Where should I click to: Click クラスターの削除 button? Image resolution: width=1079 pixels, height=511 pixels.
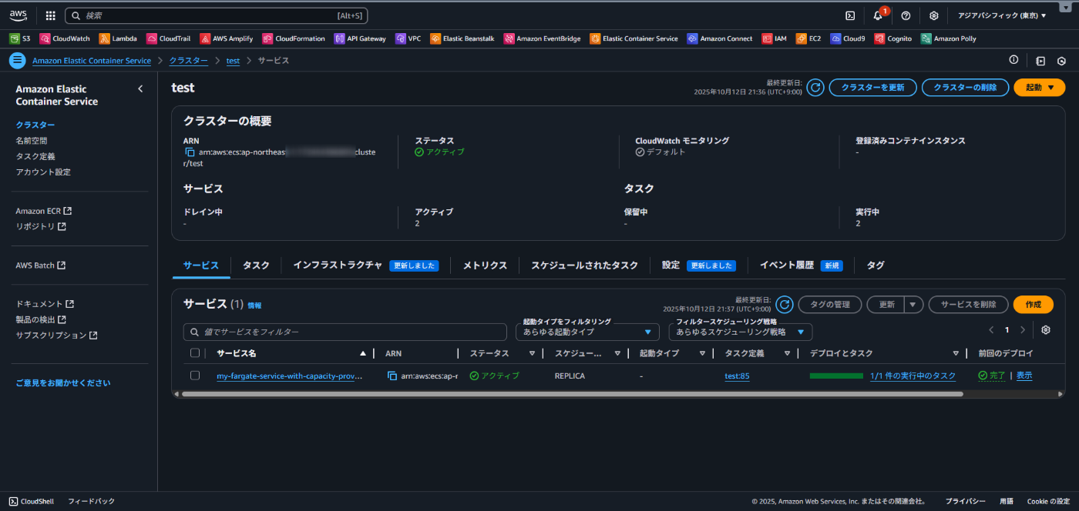(x=965, y=88)
